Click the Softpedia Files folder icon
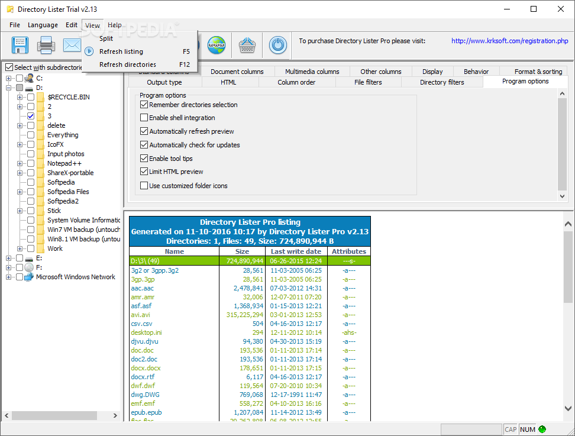 pyautogui.click(x=40, y=192)
